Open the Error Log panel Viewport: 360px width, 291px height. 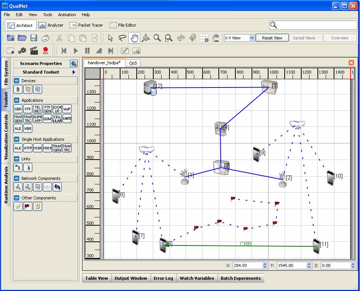(163, 278)
